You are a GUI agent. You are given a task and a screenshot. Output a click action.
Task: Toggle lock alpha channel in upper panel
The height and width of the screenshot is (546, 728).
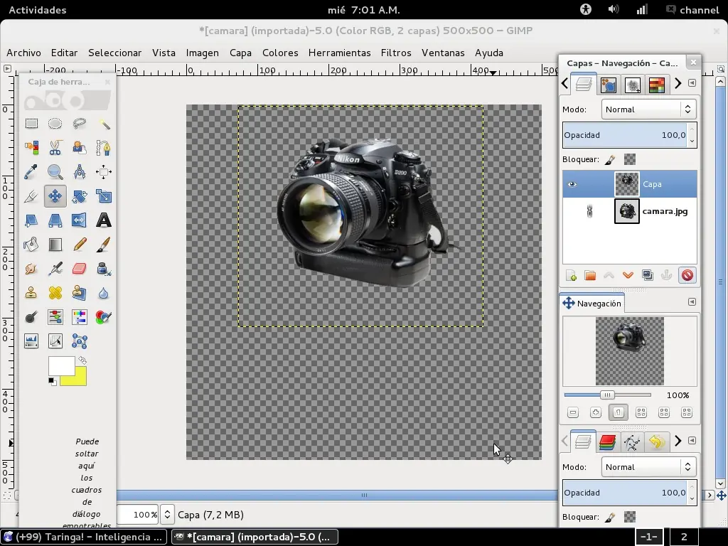[630, 160]
